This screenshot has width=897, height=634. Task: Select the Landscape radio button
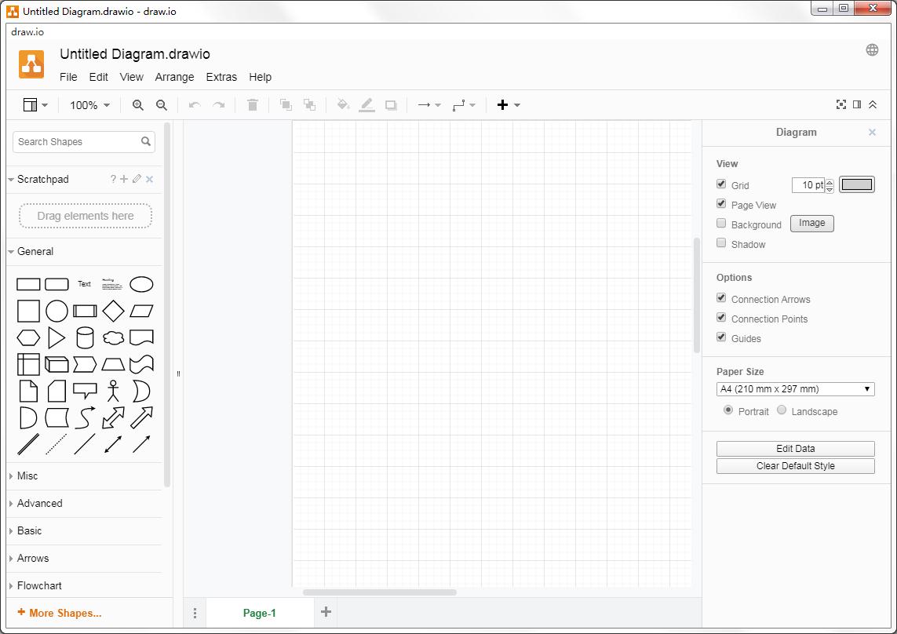(x=782, y=410)
